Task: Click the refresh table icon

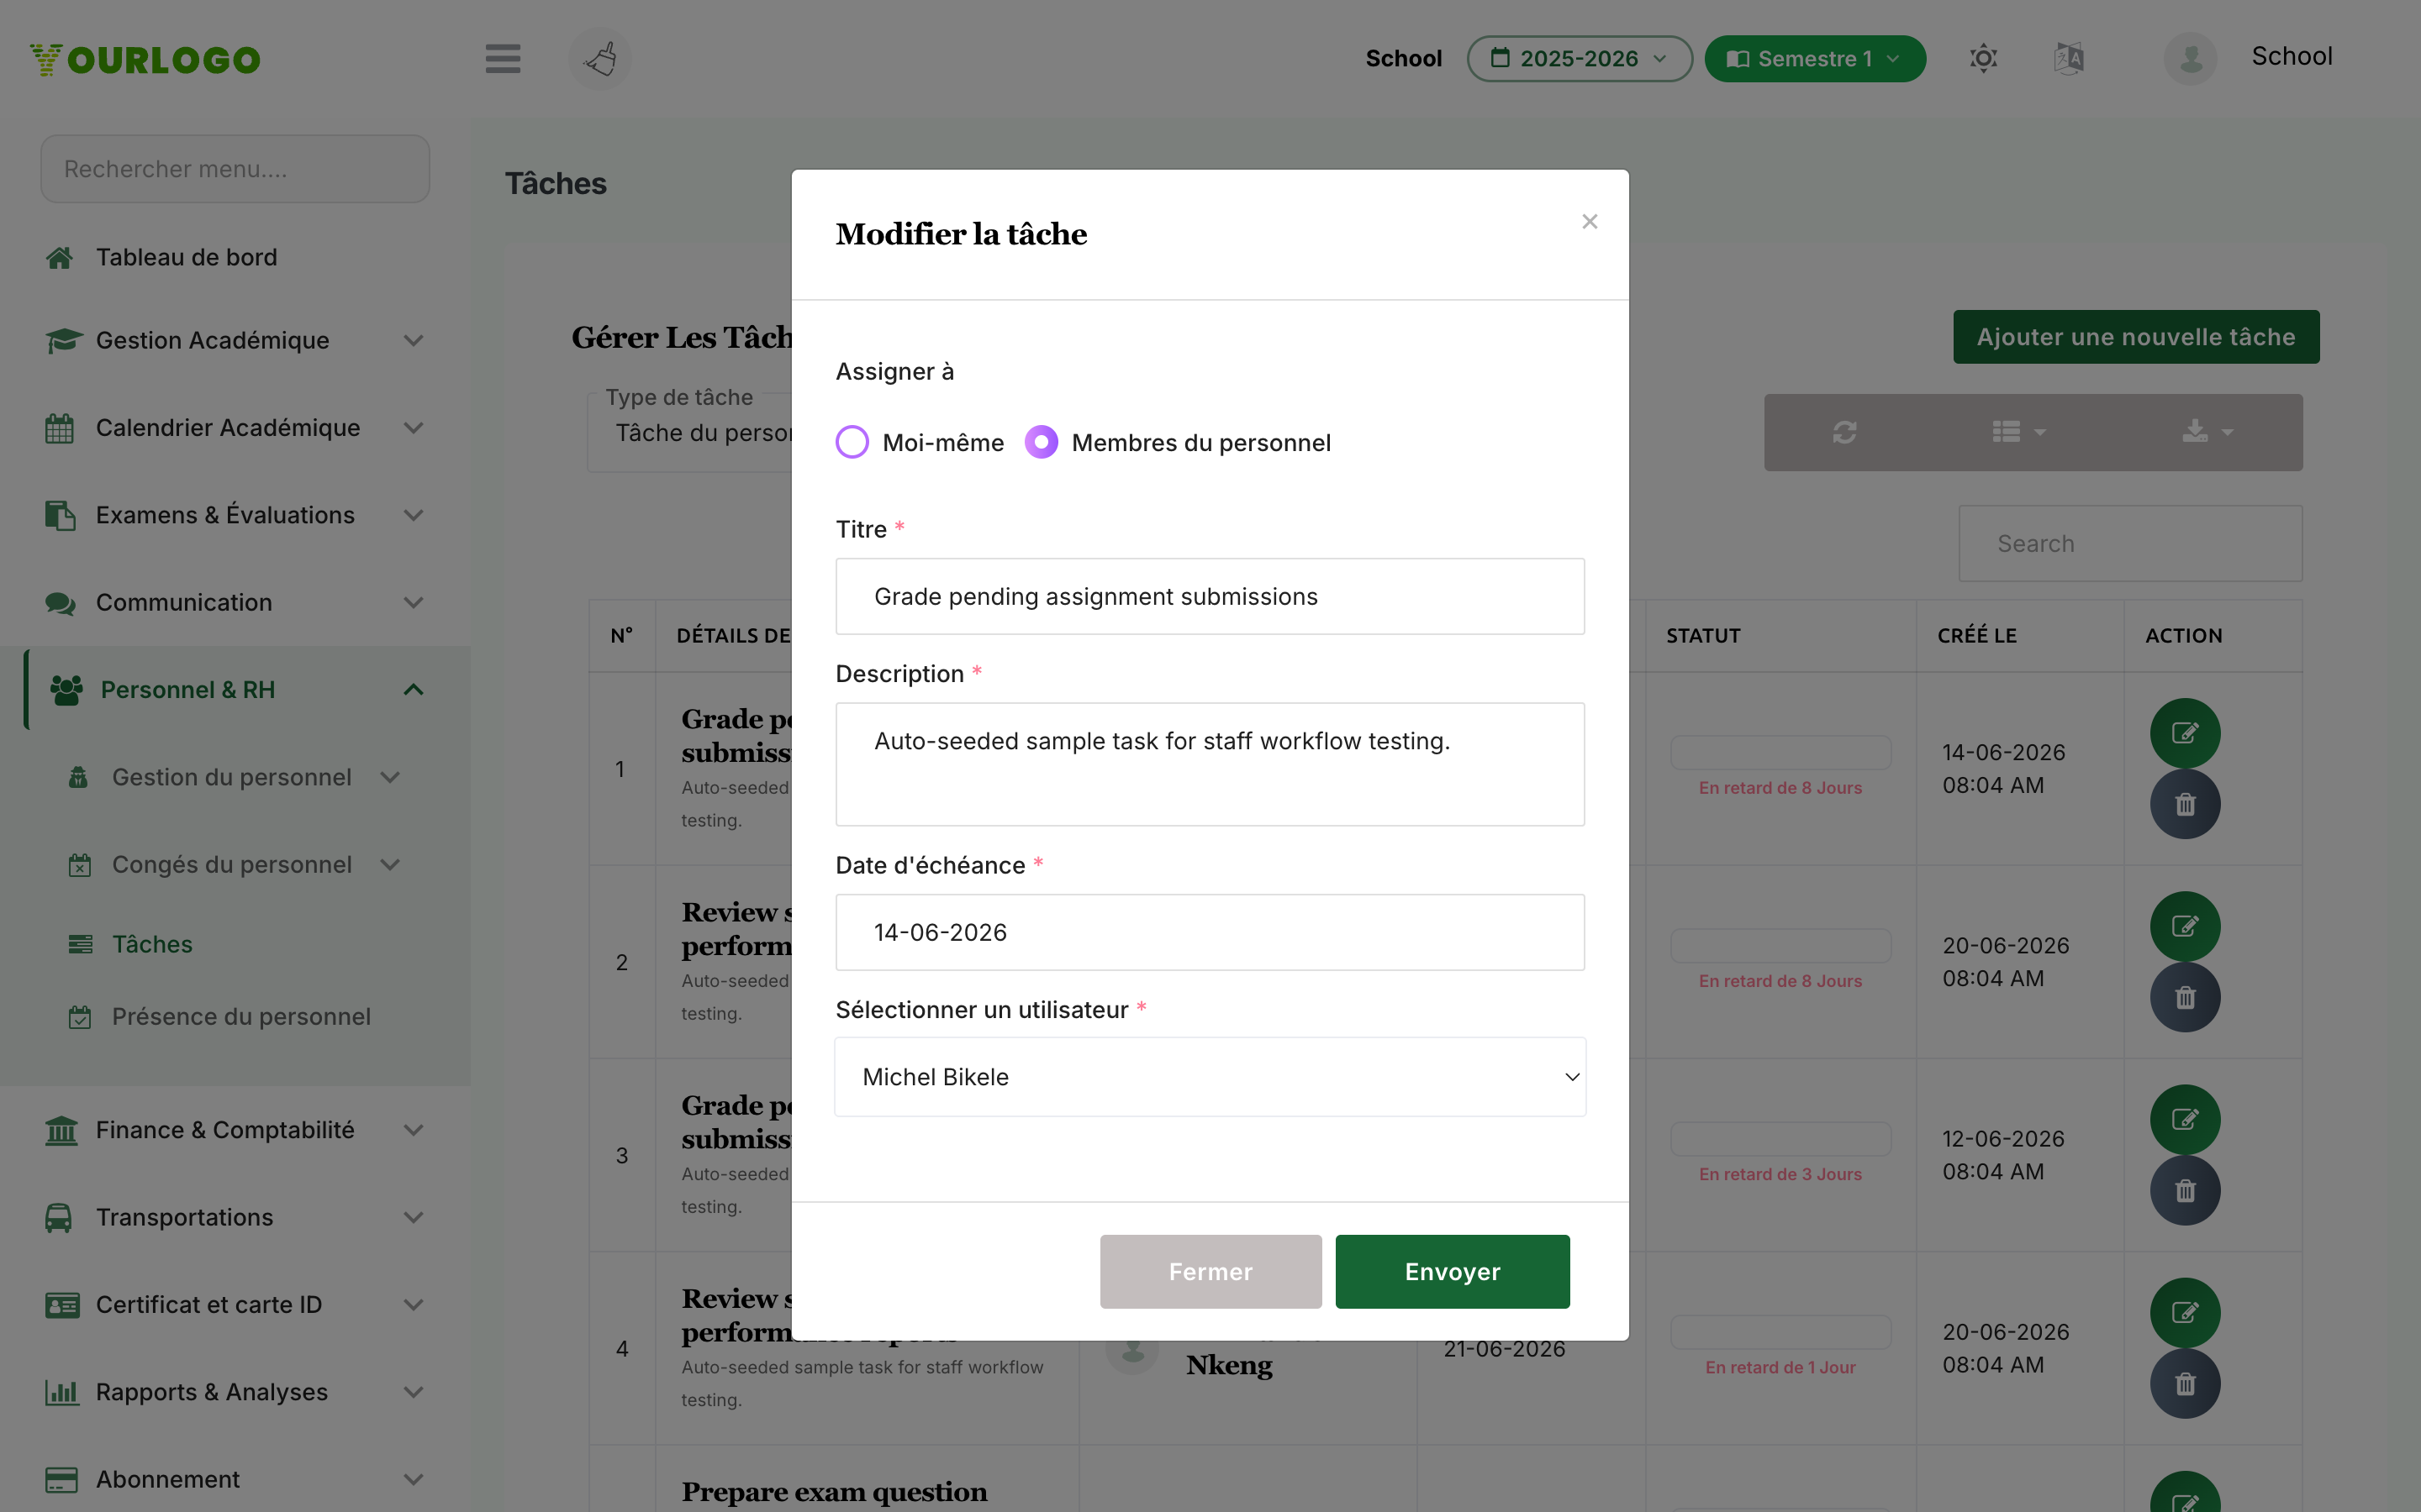Action: [1845, 432]
